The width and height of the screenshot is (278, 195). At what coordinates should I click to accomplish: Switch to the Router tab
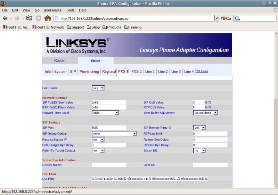(59, 60)
